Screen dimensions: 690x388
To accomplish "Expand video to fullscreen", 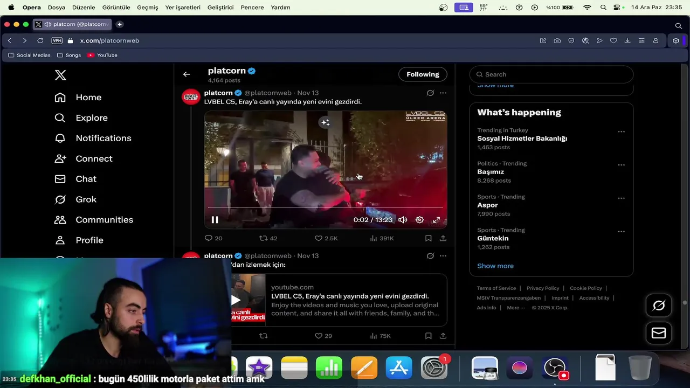I will [437, 220].
